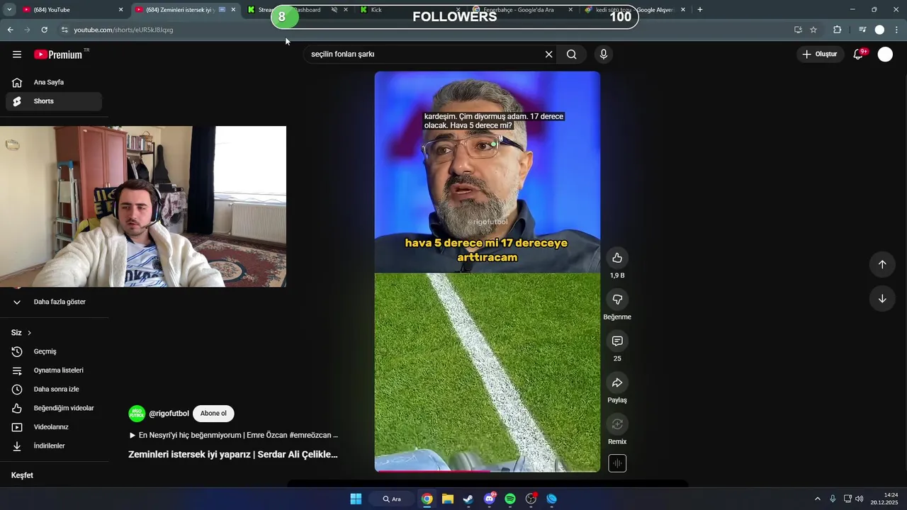Go to the previous short

[882, 264]
